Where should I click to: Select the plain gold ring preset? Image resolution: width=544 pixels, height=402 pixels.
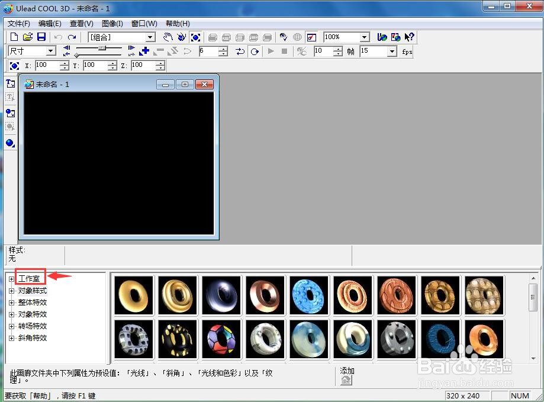click(134, 295)
